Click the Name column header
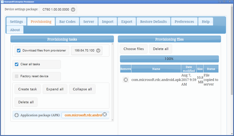Screen dimensions: 234x136 pos(156,69)
